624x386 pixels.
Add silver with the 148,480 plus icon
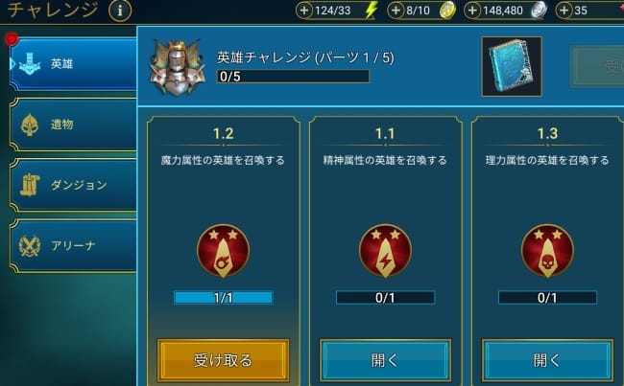pos(472,11)
